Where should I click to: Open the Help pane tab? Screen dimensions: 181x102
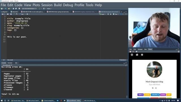[145, 49]
